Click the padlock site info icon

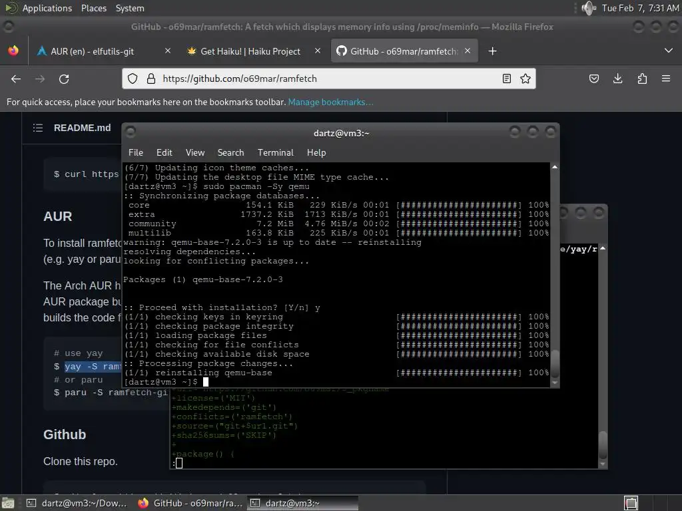151,79
